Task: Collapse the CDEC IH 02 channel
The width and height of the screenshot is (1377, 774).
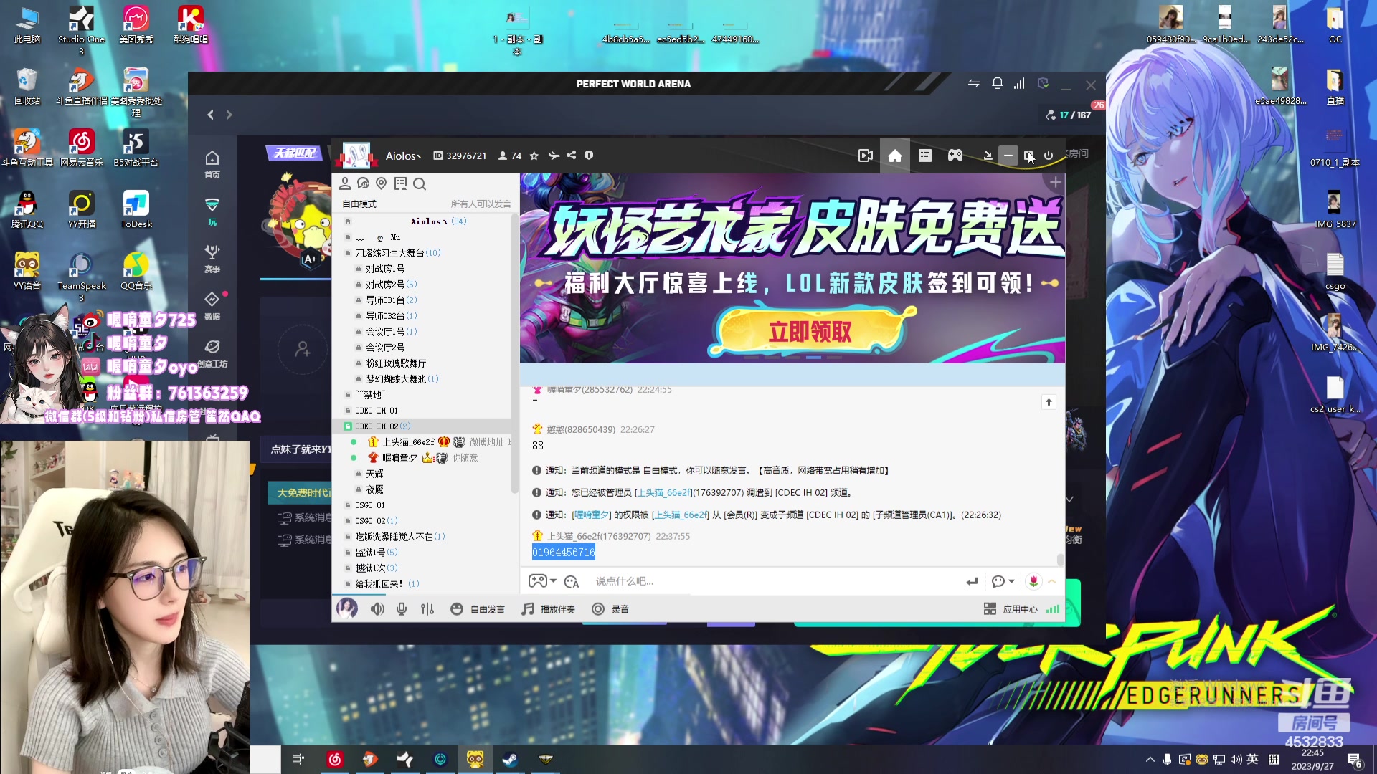Action: click(348, 426)
